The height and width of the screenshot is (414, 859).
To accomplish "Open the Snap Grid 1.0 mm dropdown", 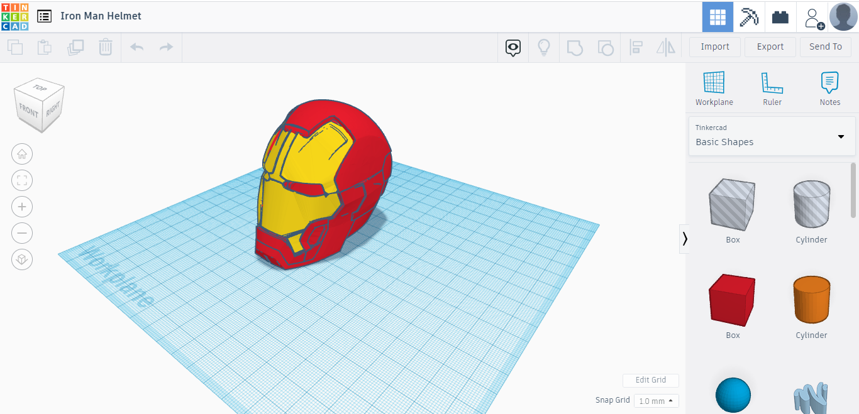I will (656, 401).
